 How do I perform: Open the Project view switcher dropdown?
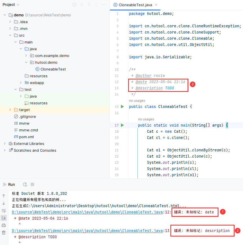[x=11, y=5]
